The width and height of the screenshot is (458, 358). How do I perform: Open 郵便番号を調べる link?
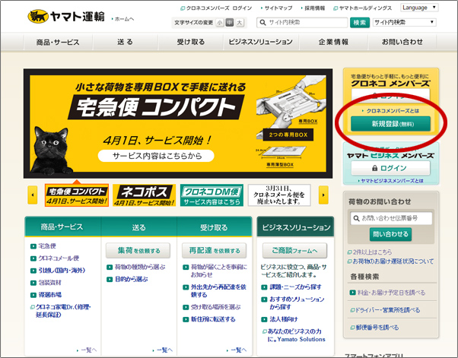[x=374, y=328]
